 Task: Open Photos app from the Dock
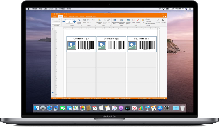coord(82,108)
